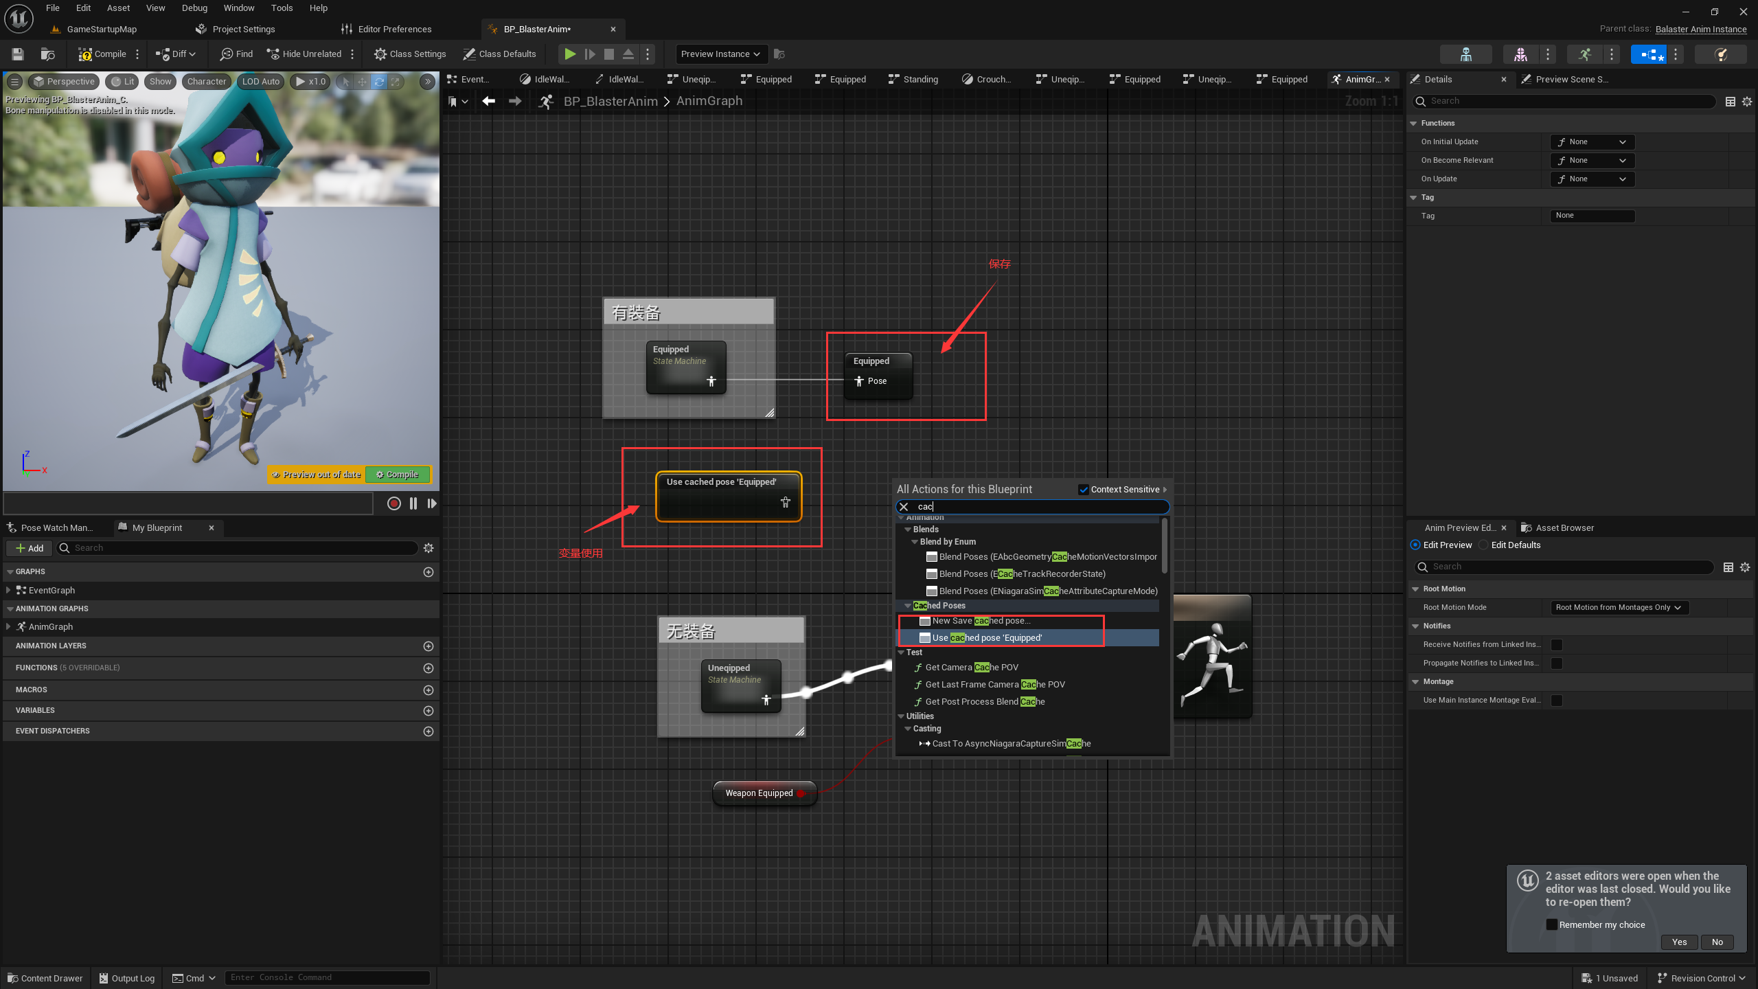Choose Use cached pose 'Equipped' entry
The height and width of the screenshot is (989, 1758).
coord(986,637)
